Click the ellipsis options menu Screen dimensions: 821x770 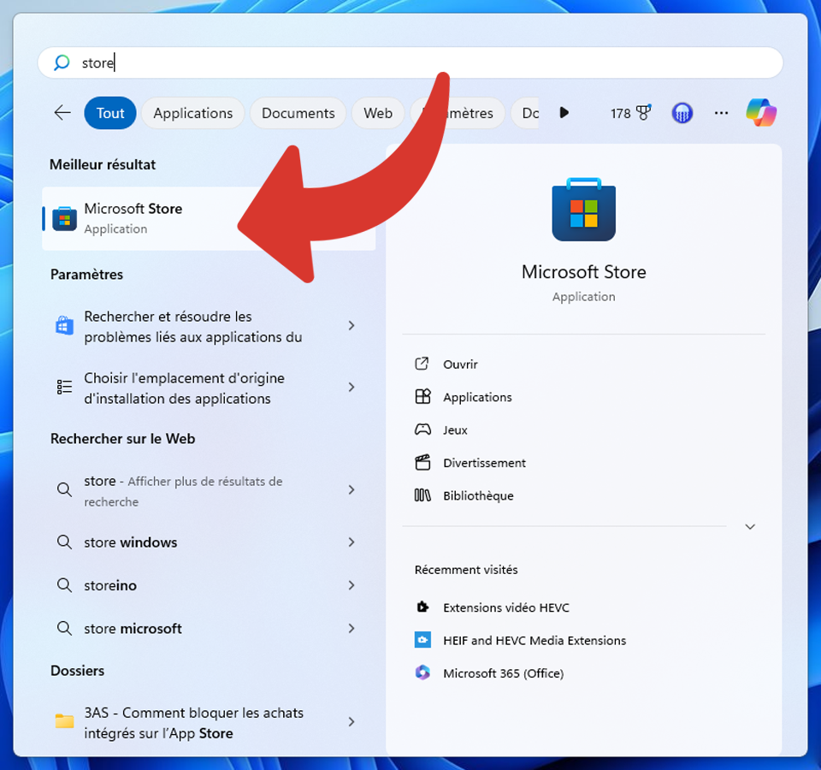click(x=721, y=112)
